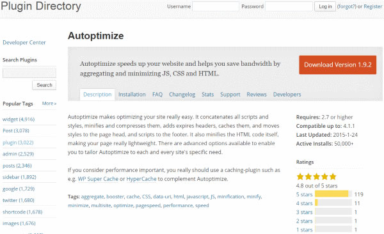View the Changelog tab
The height and width of the screenshot is (234, 384).
click(x=182, y=95)
